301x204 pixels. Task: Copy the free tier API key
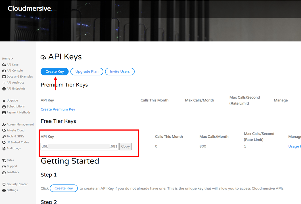coord(125,146)
